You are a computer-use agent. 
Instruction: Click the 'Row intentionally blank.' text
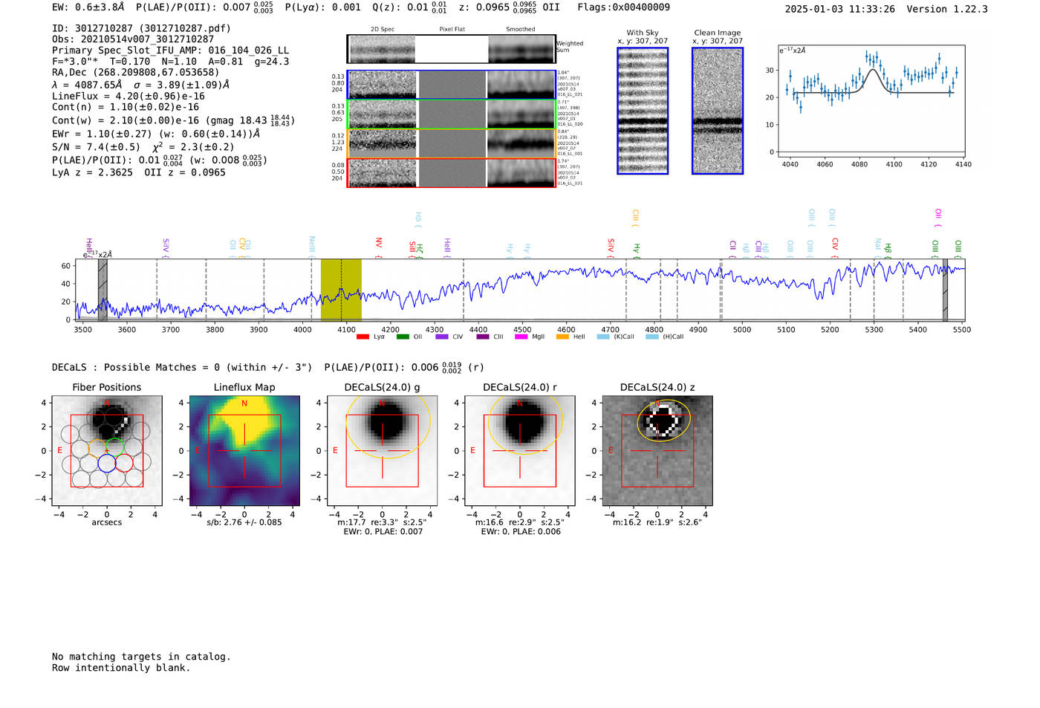pyautogui.click(x=121, y=668)
